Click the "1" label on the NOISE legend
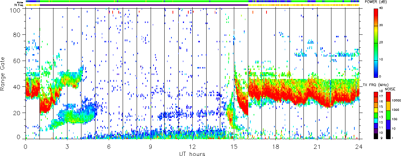401x156 pixels. pyautogui.click(x=392, y=138)
